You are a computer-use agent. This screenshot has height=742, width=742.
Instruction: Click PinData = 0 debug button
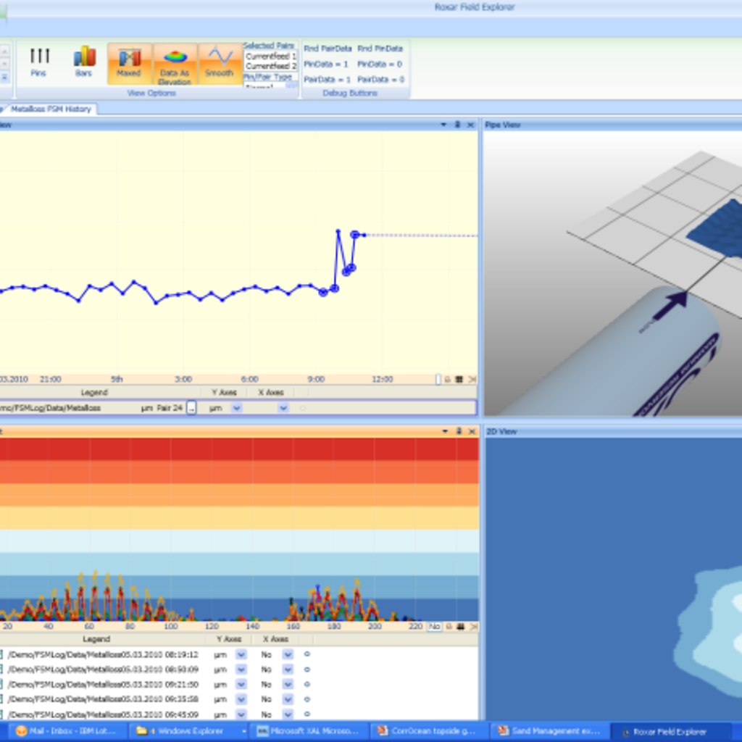[x=380, y=64]
